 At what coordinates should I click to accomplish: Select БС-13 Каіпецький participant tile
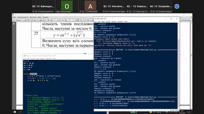tap(43, 6)
